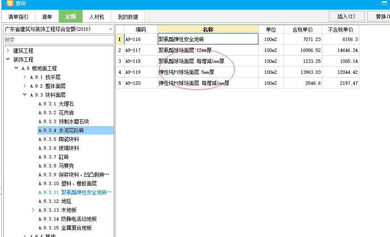Click the 搜索 input field
Image resolution: width=390 pixels, height=237 pixels.
coord(59,40)
